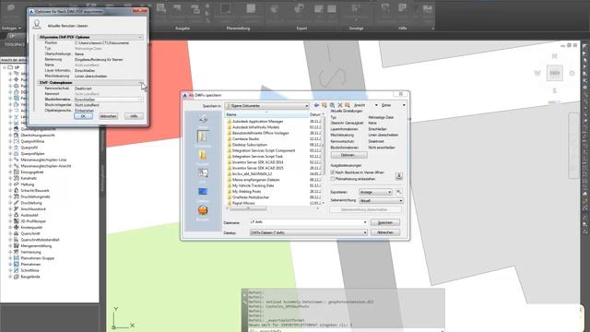
Task: Select the Schnittlinie icon in tree
Action: coord(17,270)
